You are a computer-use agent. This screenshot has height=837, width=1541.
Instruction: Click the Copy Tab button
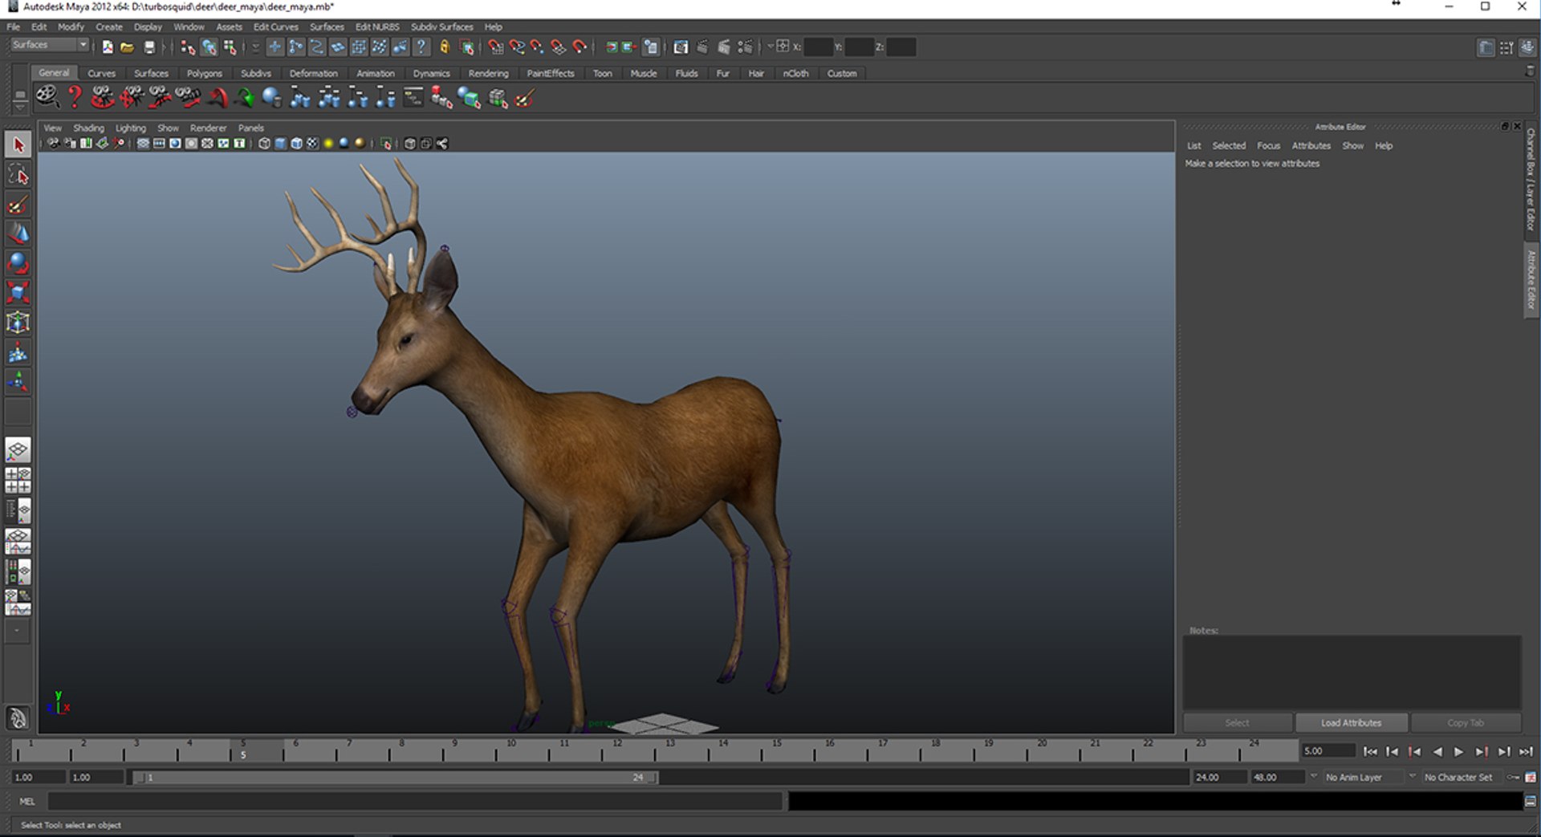tap(1466, 723)
